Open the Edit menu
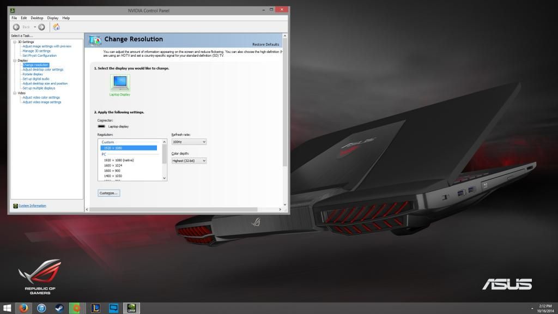 coord(24,18)
